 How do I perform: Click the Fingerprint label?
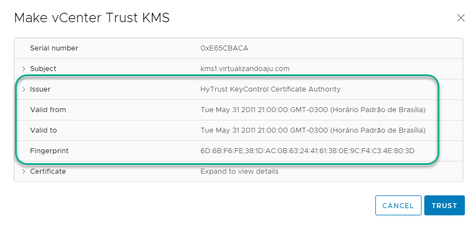click(49, 151)
